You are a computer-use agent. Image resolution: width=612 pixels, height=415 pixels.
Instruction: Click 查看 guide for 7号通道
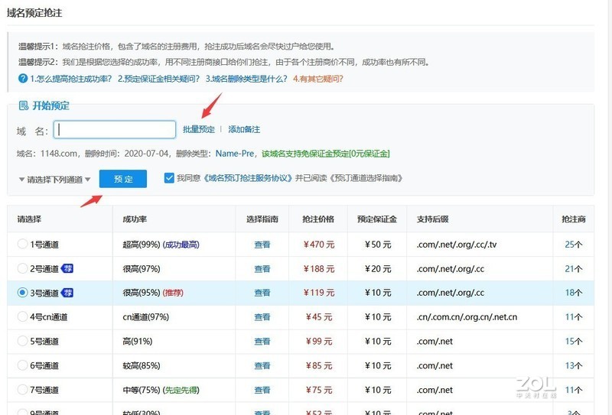tap(262, 390)
